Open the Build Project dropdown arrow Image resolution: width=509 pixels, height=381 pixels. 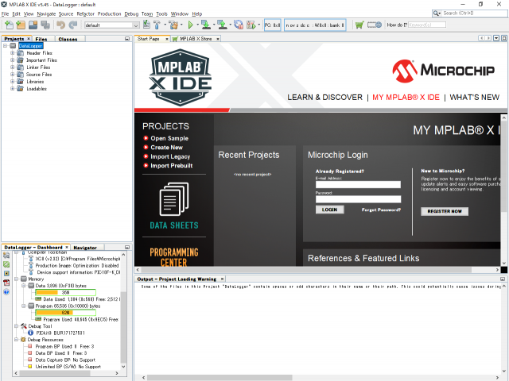coord(165,25)
